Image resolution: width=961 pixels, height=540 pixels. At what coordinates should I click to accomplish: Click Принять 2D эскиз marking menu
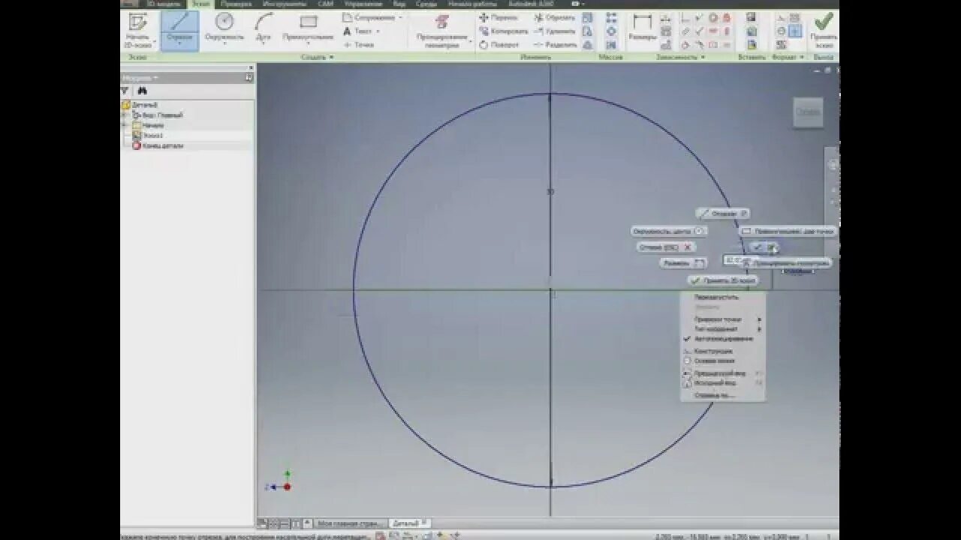click(723, 280)
